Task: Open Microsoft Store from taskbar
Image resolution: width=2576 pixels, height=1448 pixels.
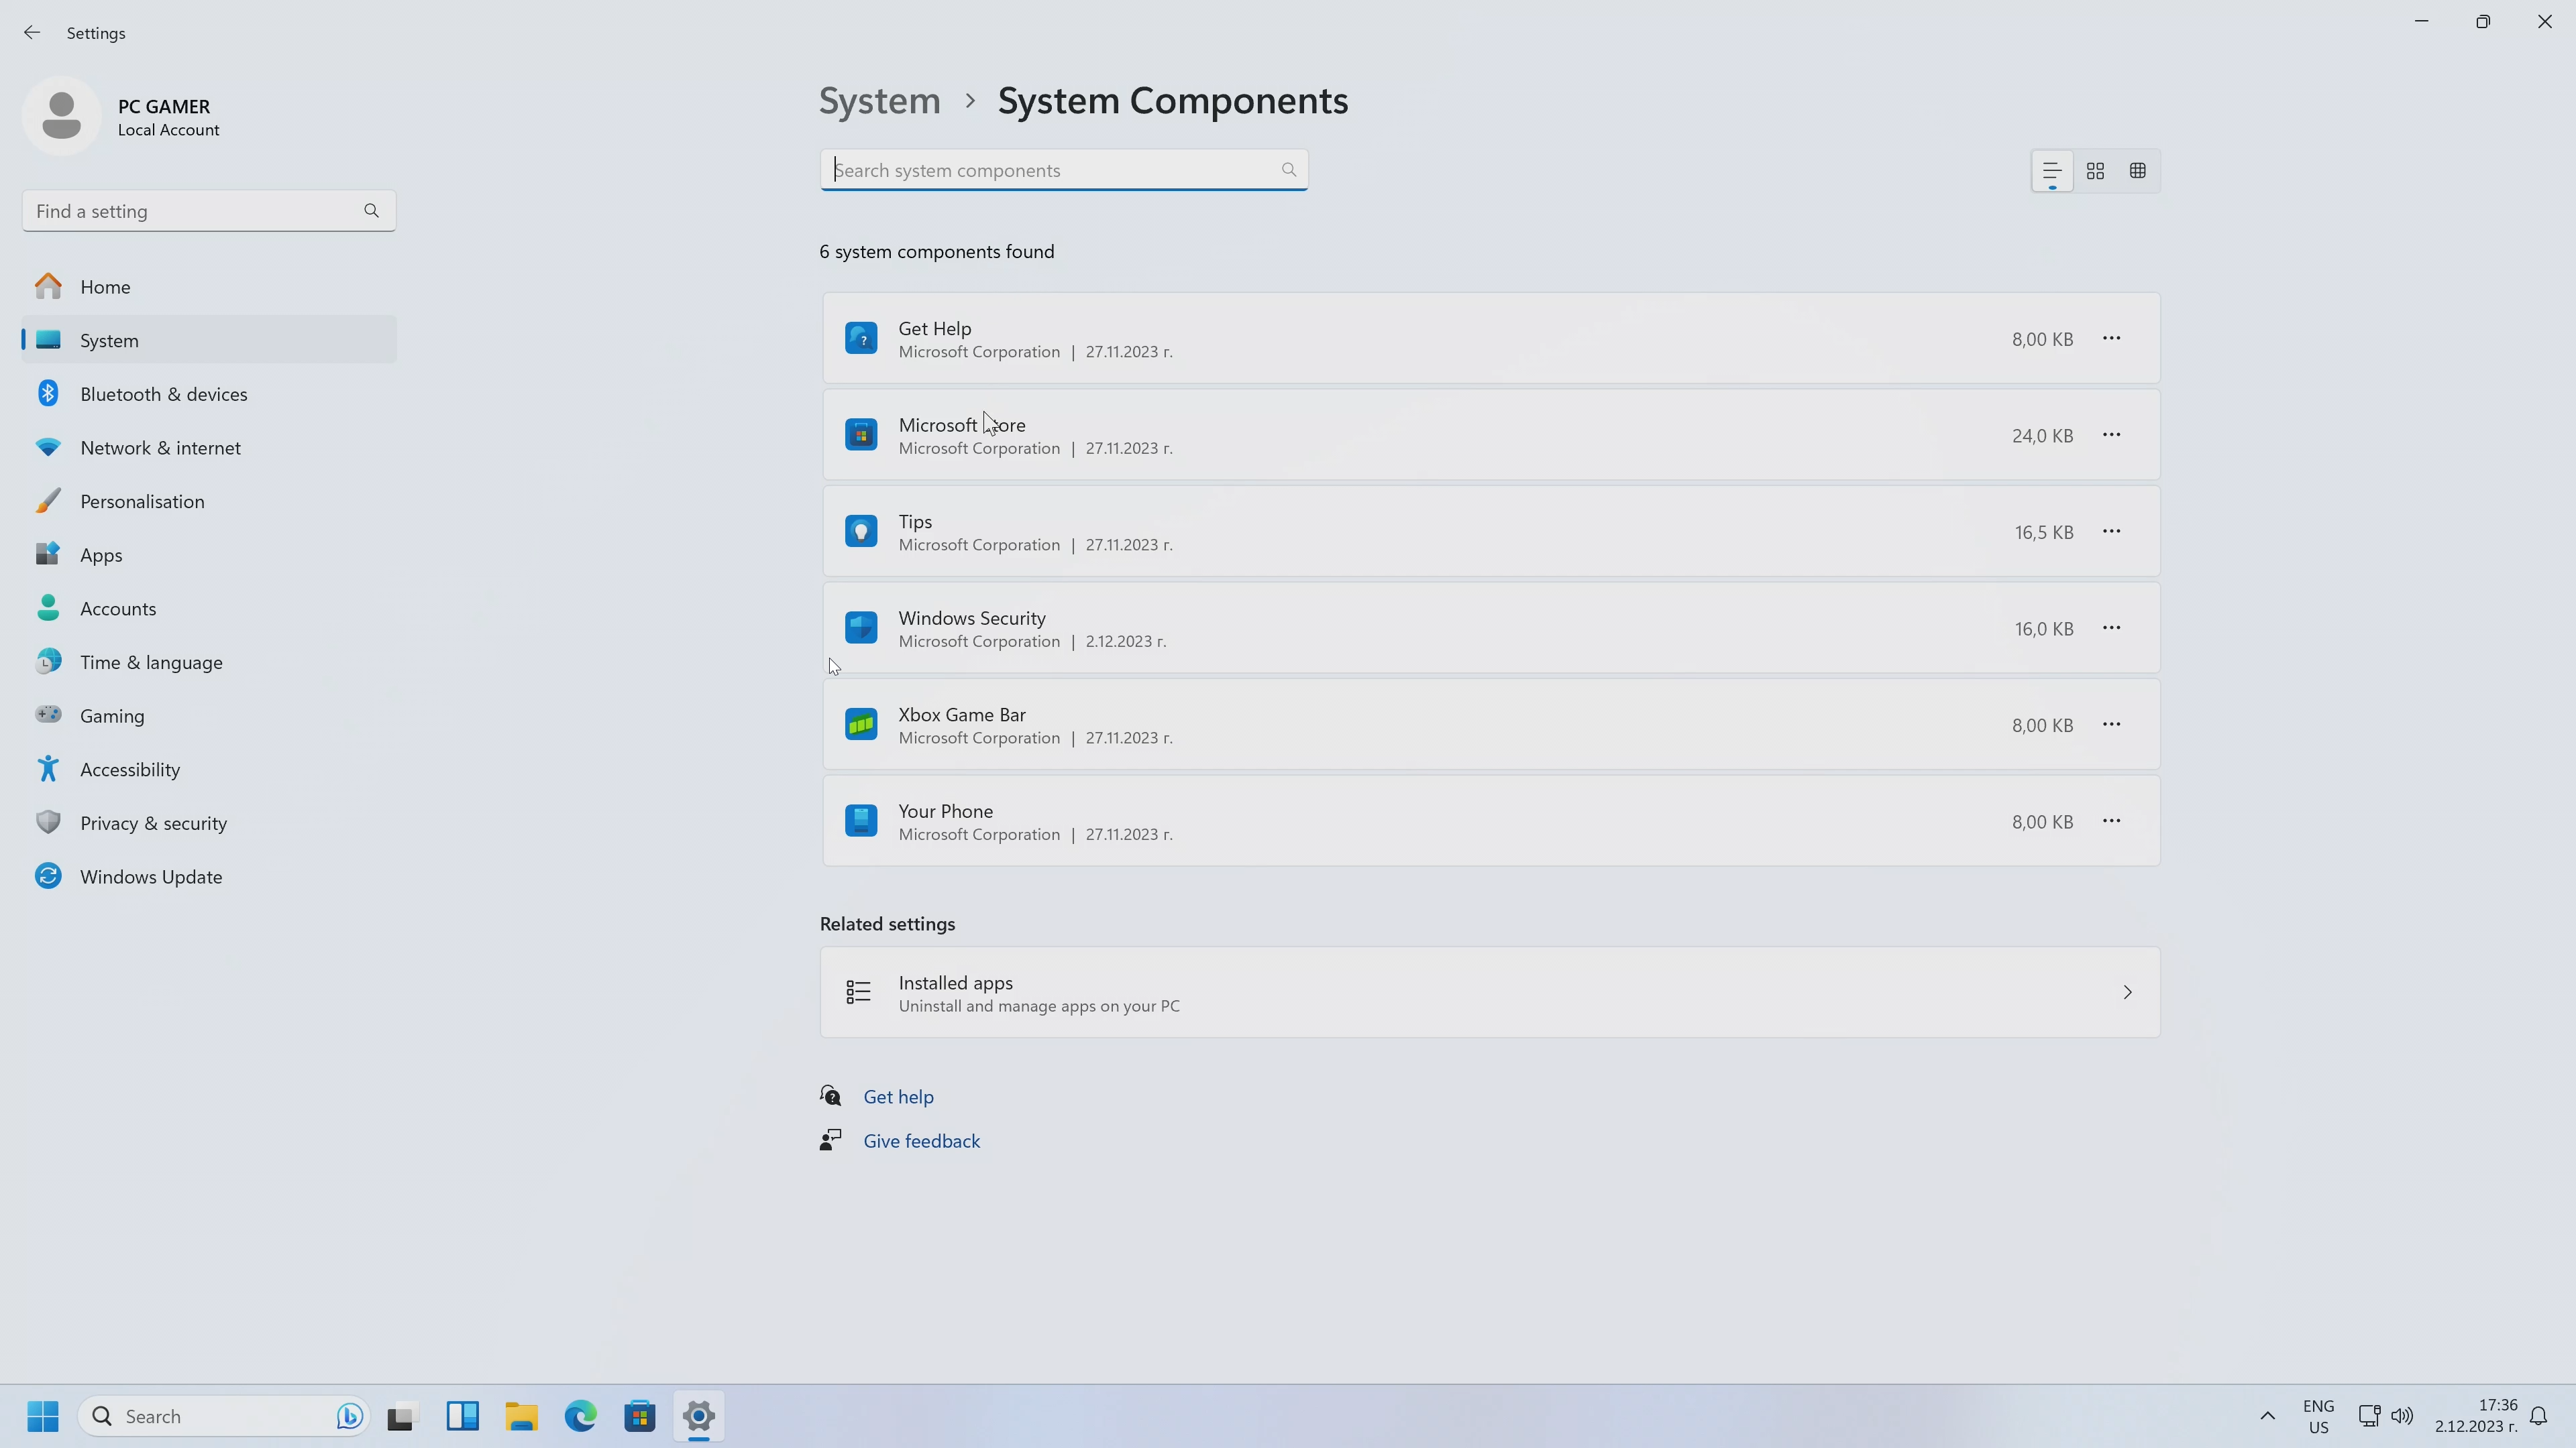Action: (640, 1416)
